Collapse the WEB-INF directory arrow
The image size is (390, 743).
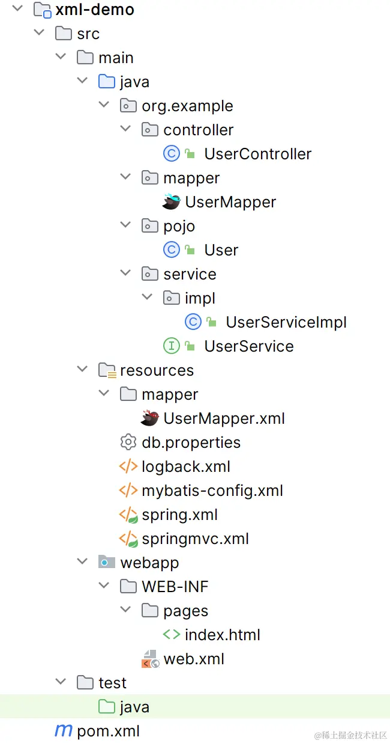point(104,585)
